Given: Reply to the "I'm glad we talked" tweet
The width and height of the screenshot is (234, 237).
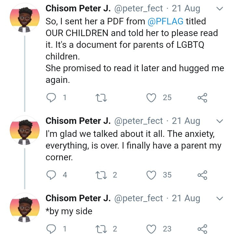Looking at the screenshot, I should (x=51, y=175).
